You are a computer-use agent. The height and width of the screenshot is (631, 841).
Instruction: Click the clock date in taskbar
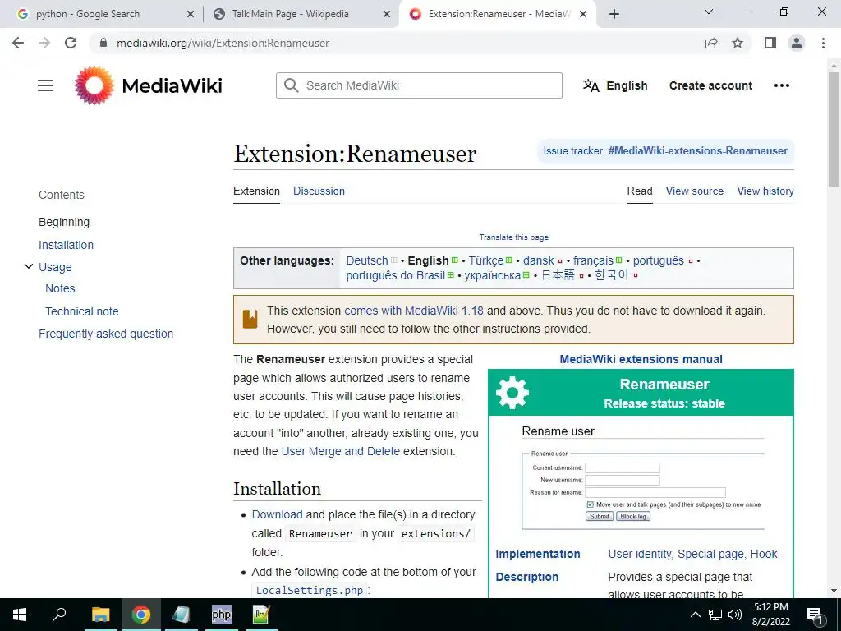[770, 615]
